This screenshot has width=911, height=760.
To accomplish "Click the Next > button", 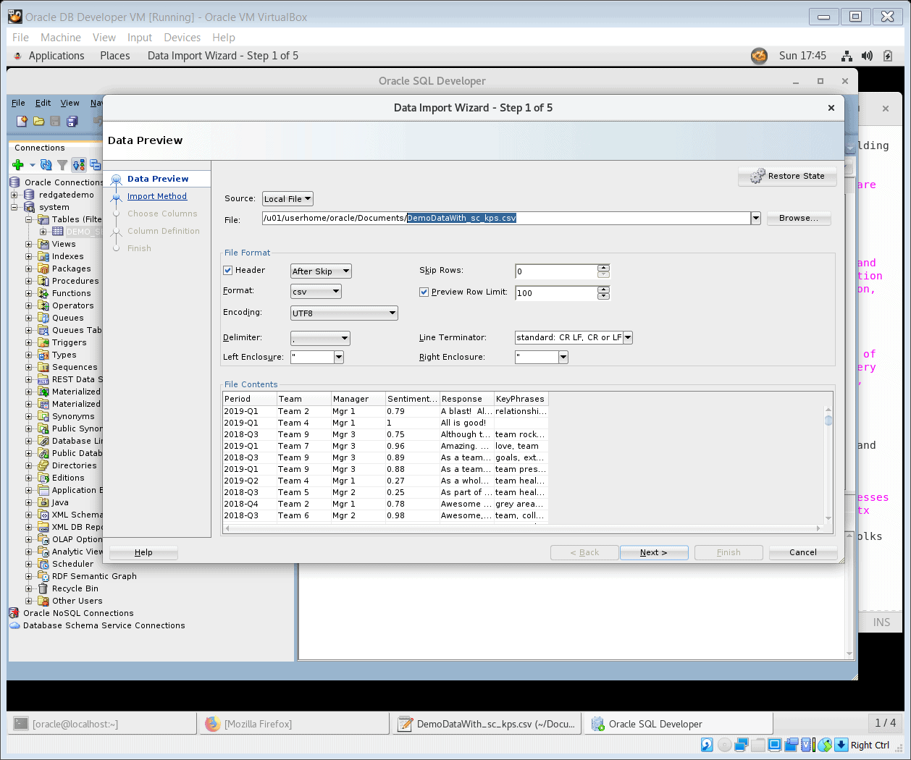I will (x=654, y=552).
